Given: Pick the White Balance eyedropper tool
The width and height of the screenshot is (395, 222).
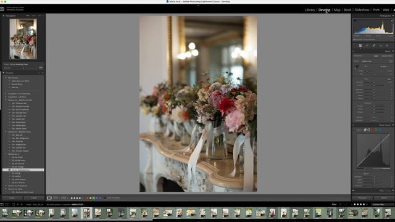Looking at the screenshot, I should point(356,67).
